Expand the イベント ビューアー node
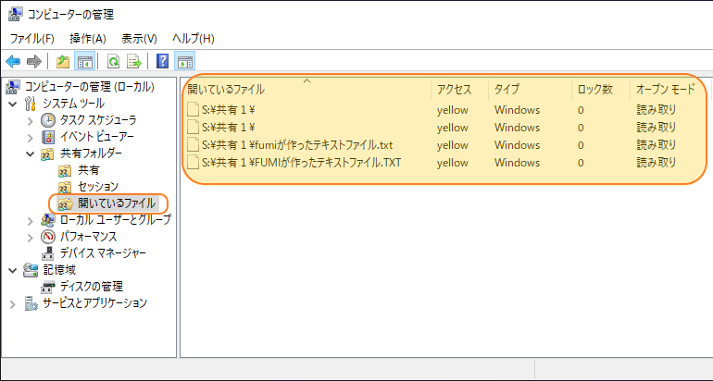This screenshot has height=381, width=713. point(30,137)
